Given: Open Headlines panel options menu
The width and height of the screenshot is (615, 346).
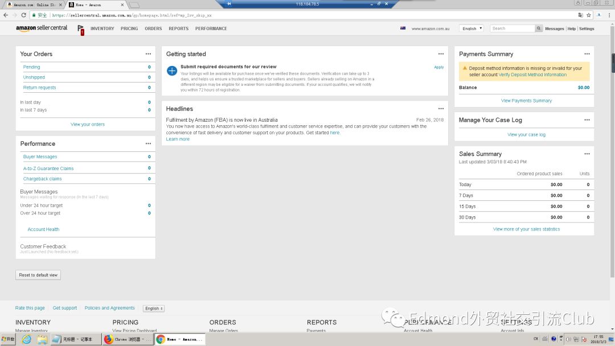Looking at the screenshot, I should click(x=441, y=109).
